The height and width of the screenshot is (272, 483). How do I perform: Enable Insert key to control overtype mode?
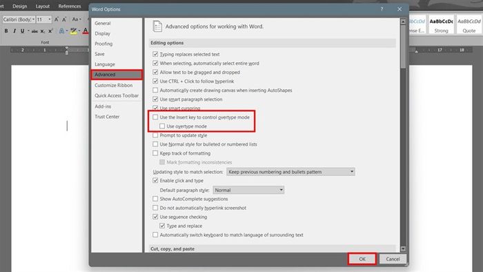tap(155, 117)
